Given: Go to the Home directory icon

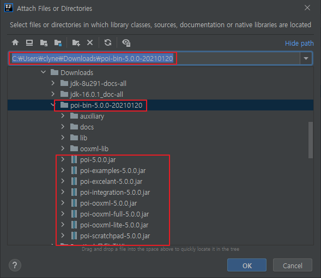Looking at the screenshot, I should [15, 43].
